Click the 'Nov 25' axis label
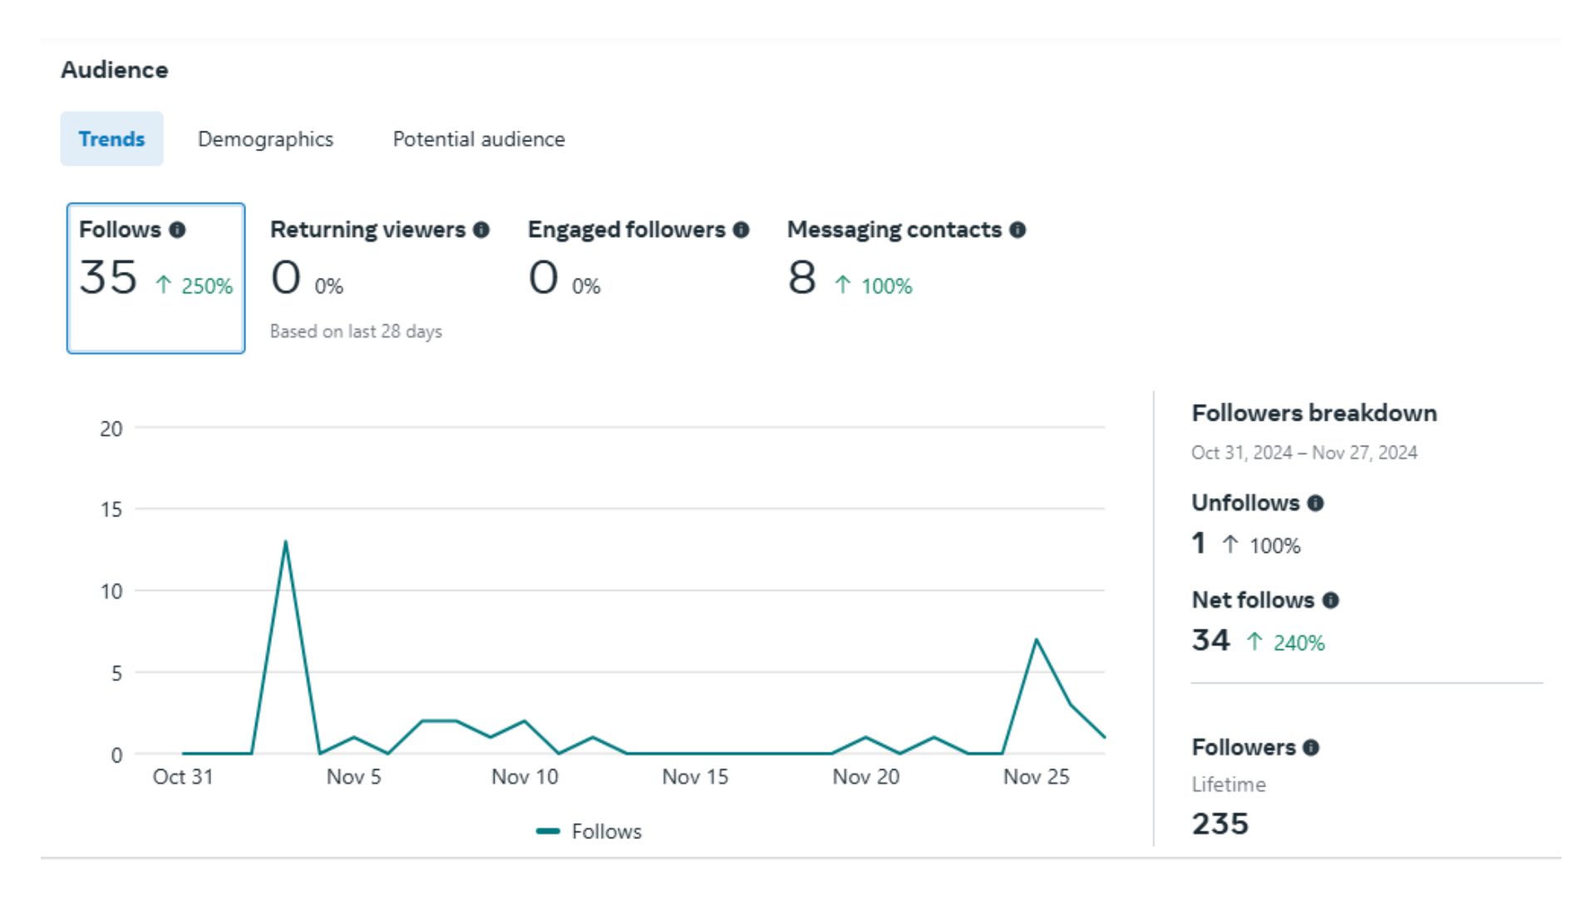This screenshot has width=1596, height=898. 1037,777
